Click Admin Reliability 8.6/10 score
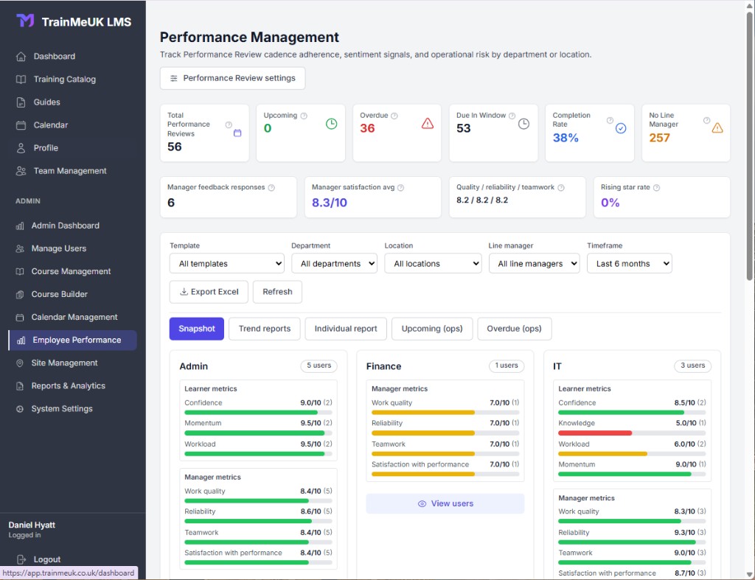Screen dimensions: 755x580 click(x=310, y=511)
